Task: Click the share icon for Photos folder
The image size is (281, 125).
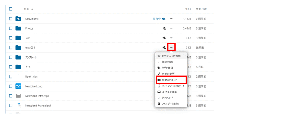Action: (164, 28)
